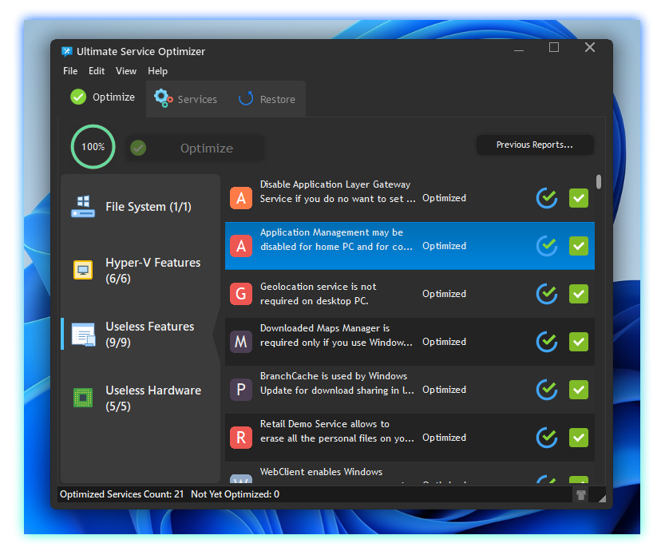Click the services list vertical scrollbar
This screenshot has height=555, width=665.
pyautogui.click(x=599, y=182)
